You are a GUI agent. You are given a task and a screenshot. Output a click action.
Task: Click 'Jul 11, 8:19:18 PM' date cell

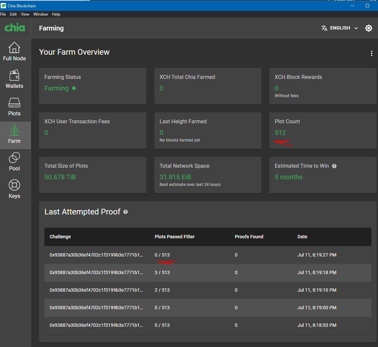[x=317, y=272]
